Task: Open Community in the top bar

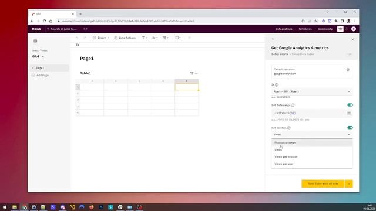Action: pos(325,29)
